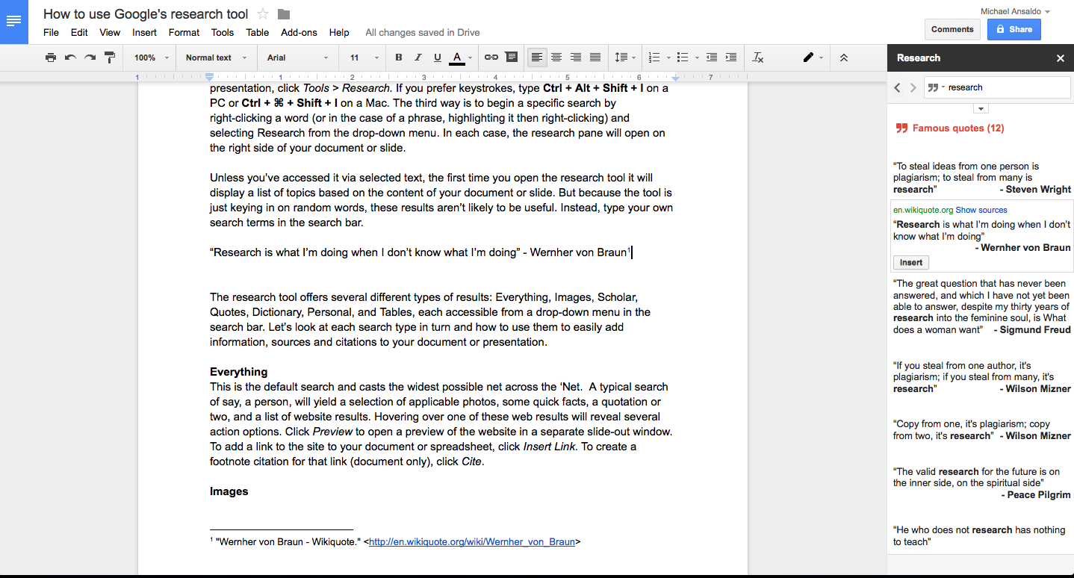Increase the paragraph indent

[730, 58]
